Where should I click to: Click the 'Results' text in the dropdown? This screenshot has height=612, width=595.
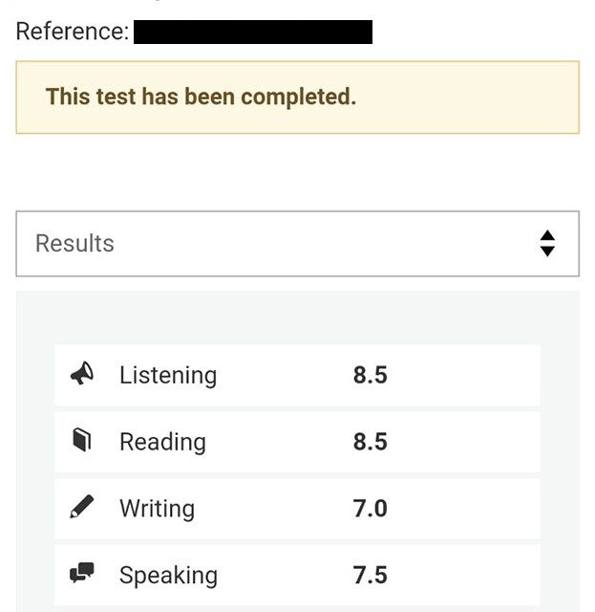coord(74,243)
